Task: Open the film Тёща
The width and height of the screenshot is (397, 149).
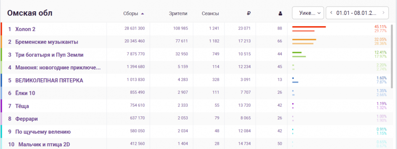Action: (22, 106)
